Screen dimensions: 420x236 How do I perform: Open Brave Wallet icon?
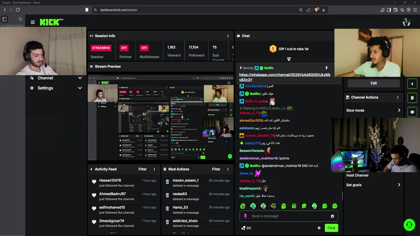click(x=395, y=10)
